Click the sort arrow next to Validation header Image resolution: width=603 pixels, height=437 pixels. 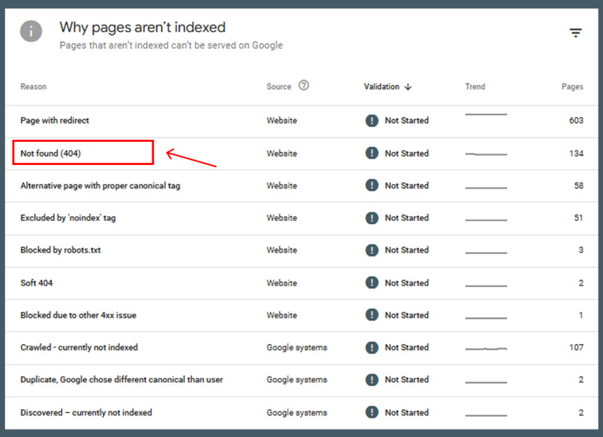(409, 87)
